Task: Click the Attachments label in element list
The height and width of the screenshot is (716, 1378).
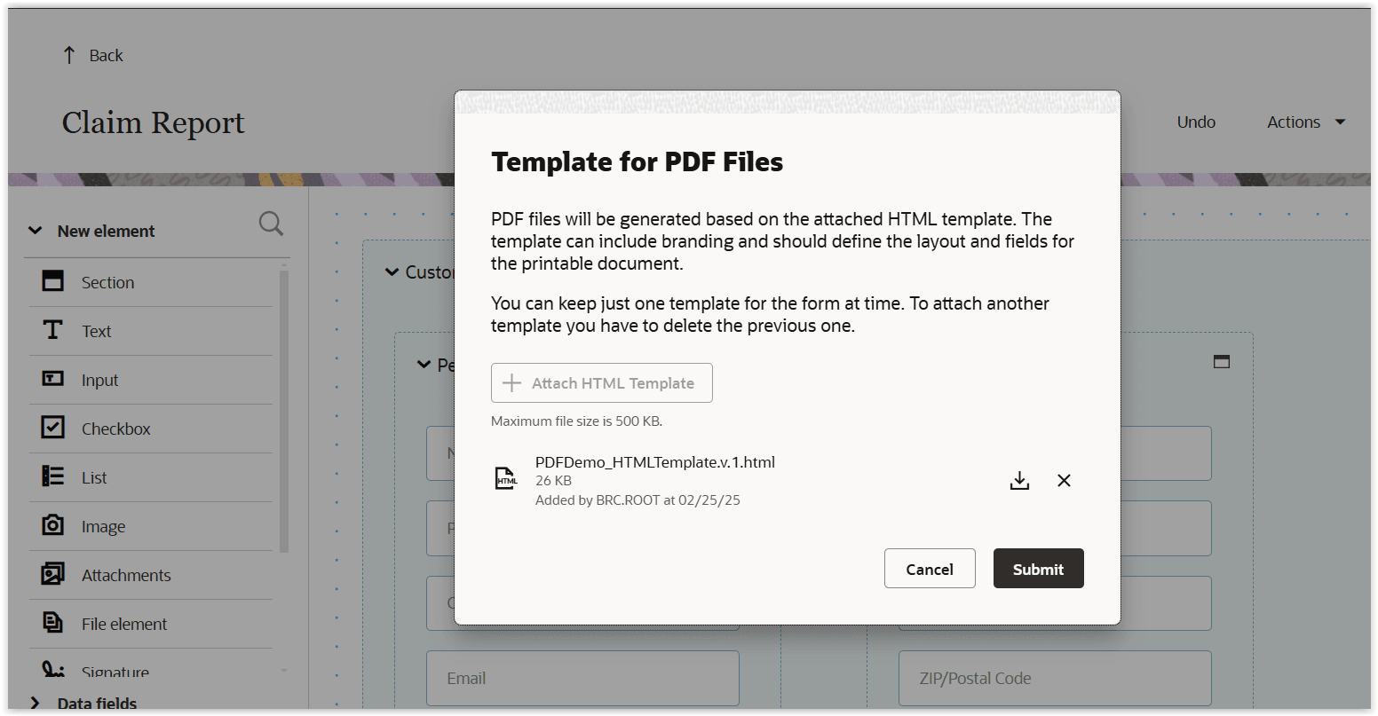Action: (126, 576)
